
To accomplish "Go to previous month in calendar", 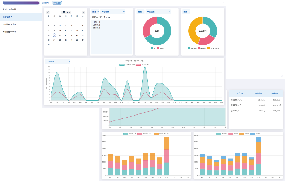I will [48, 12].
